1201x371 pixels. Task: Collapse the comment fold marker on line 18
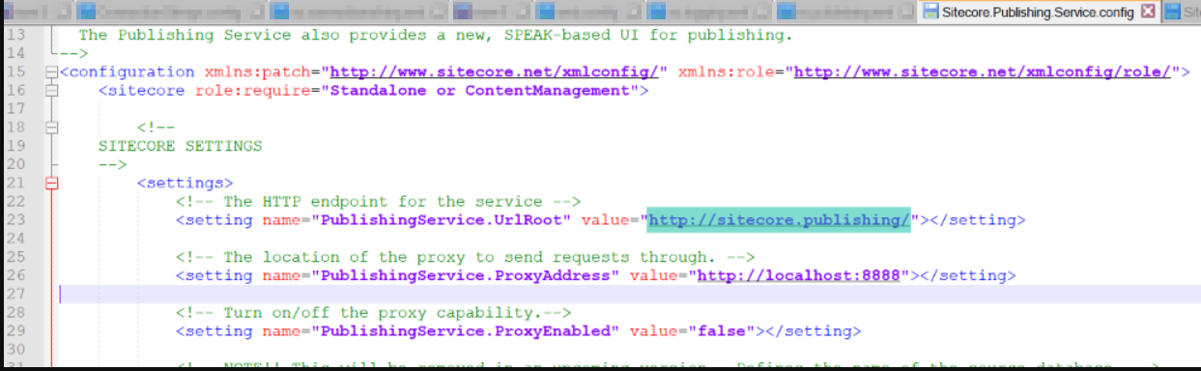pyautogui.click(x=52, y=128)
